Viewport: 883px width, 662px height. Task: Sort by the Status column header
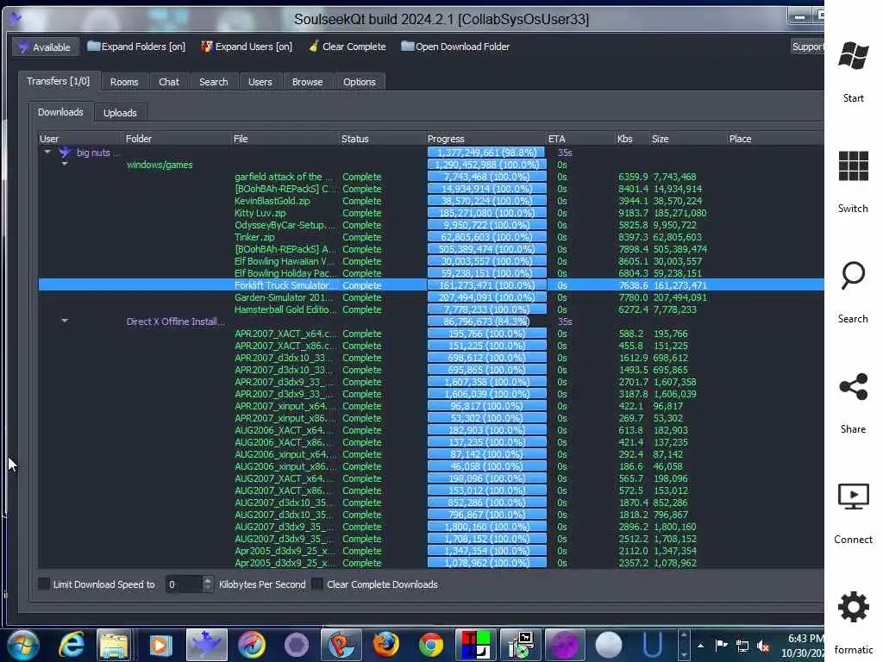(x=382, y=139)
